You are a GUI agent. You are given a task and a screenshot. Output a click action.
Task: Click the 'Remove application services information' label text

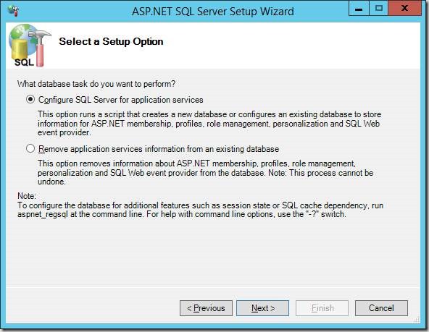(159, 149)
